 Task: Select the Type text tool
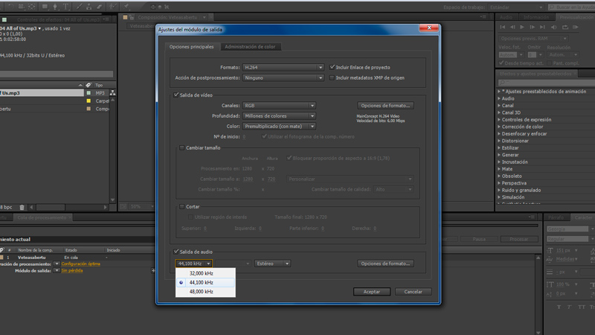65,7
